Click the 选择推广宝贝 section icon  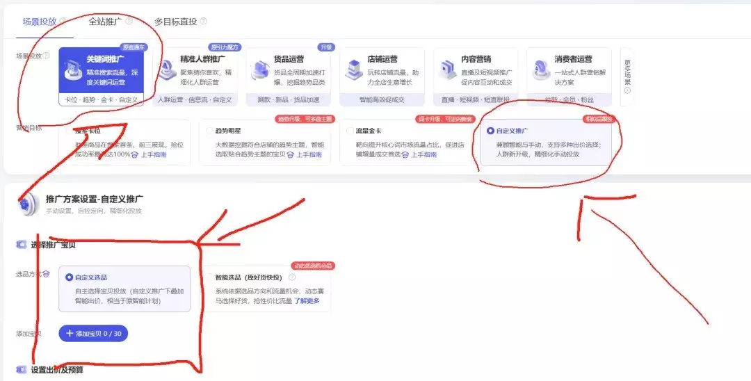[x=22, y=245]
